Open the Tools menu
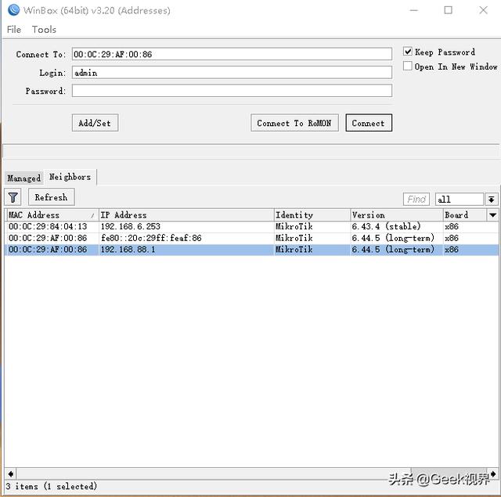This screenshot has width=501, height=497. (x=44, y=30)
